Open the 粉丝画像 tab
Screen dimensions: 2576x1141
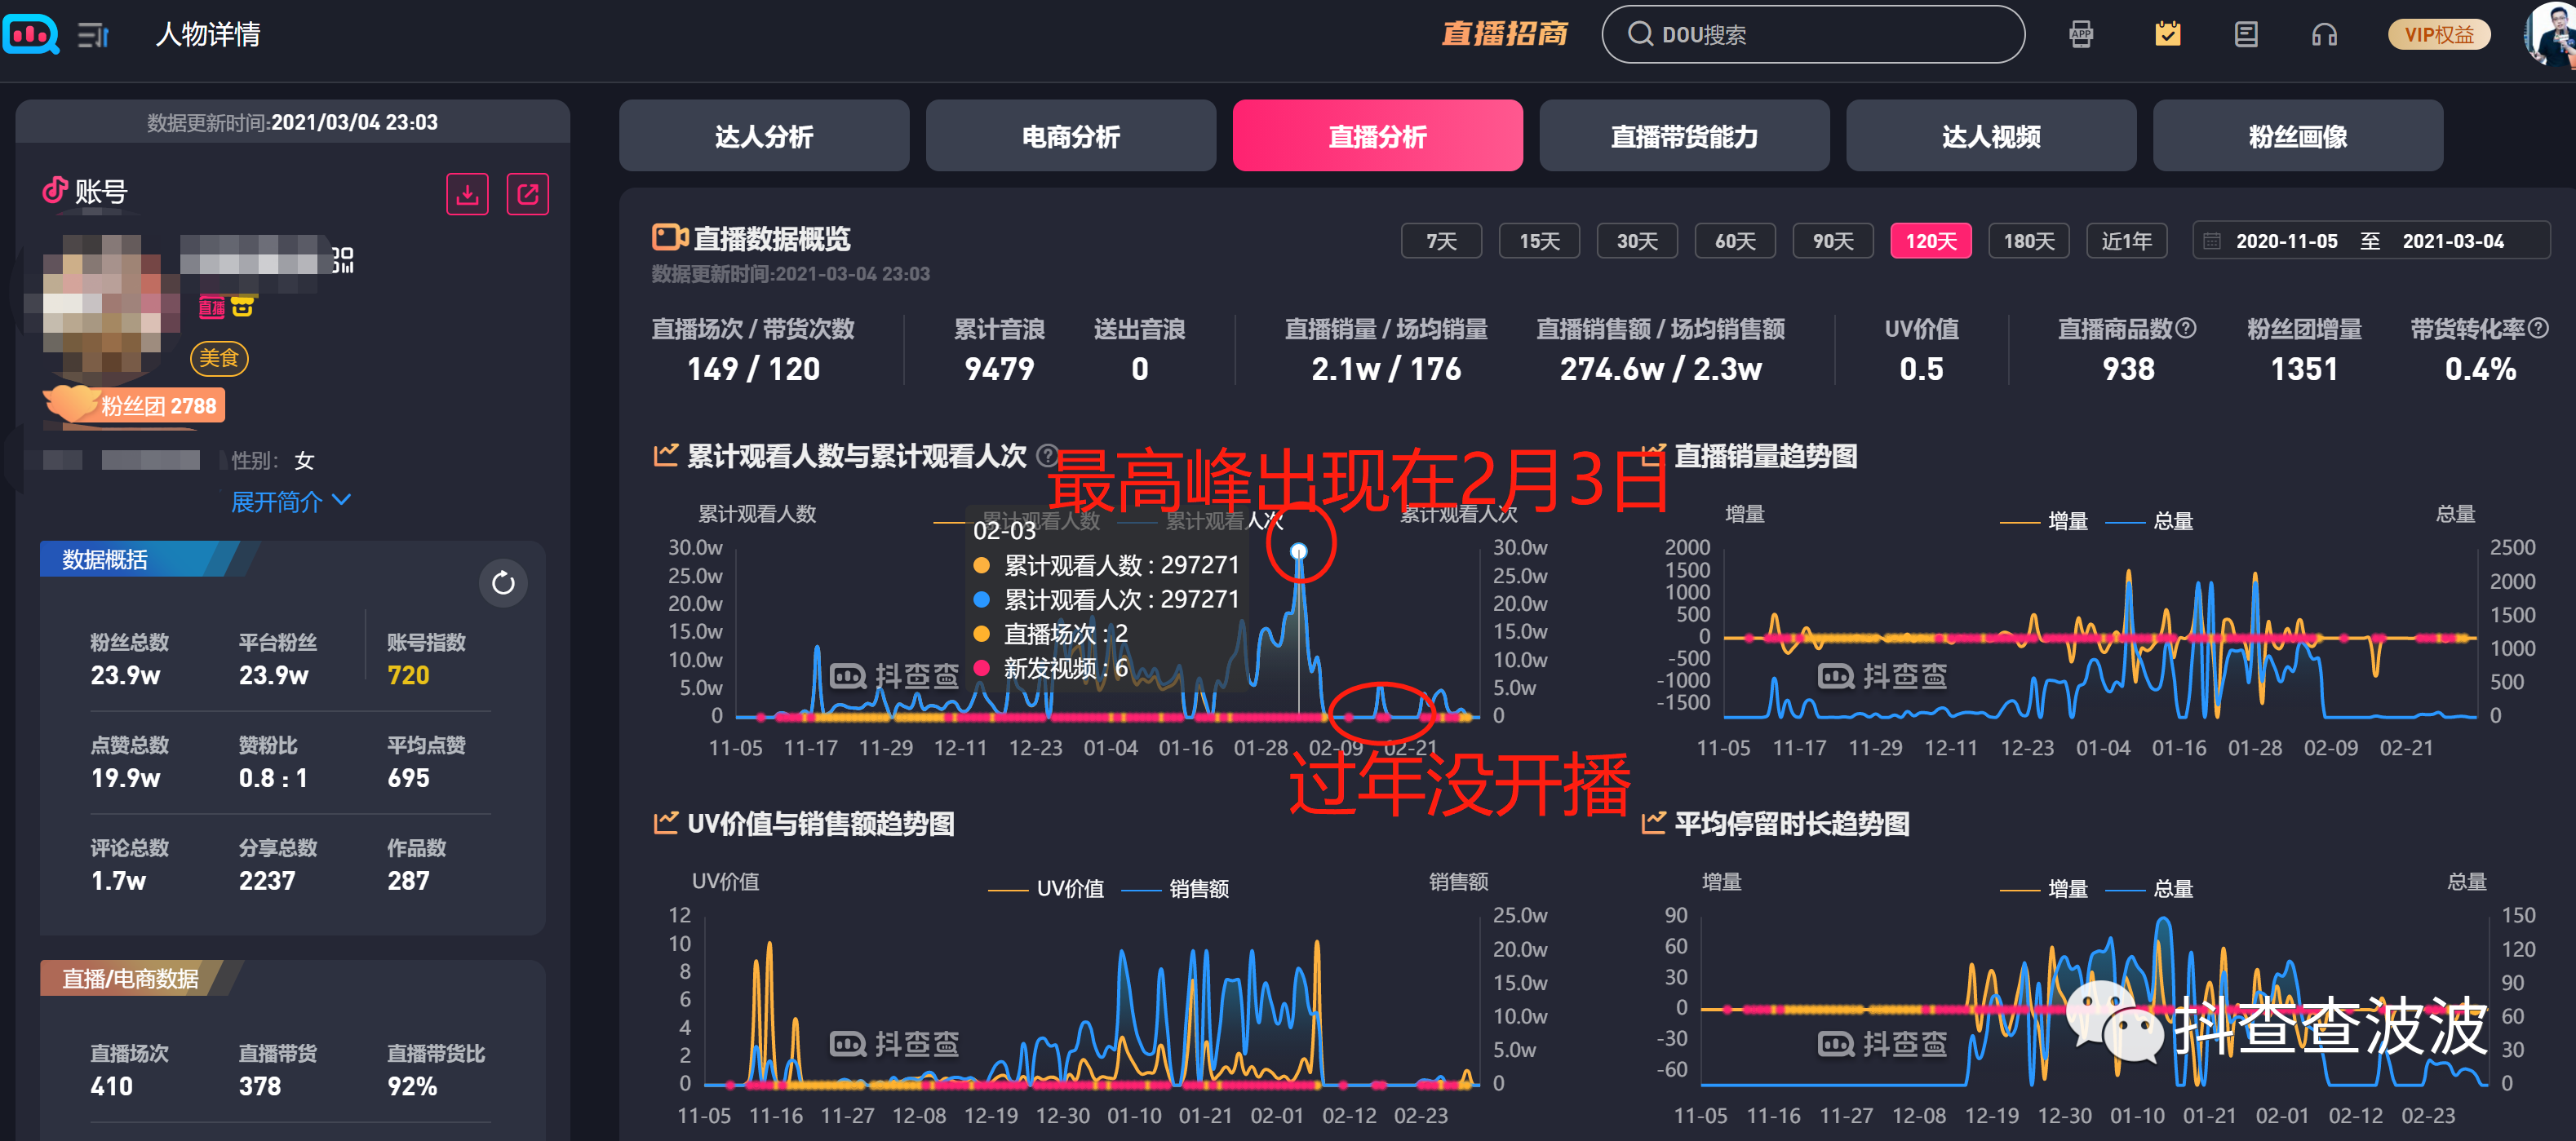tap(2298, 136)
